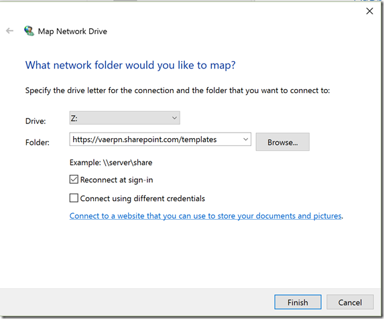Click the 'Specify the drive letter' instruction text
Viewport: 384px width, 319px height.
(x=178, y=90)
